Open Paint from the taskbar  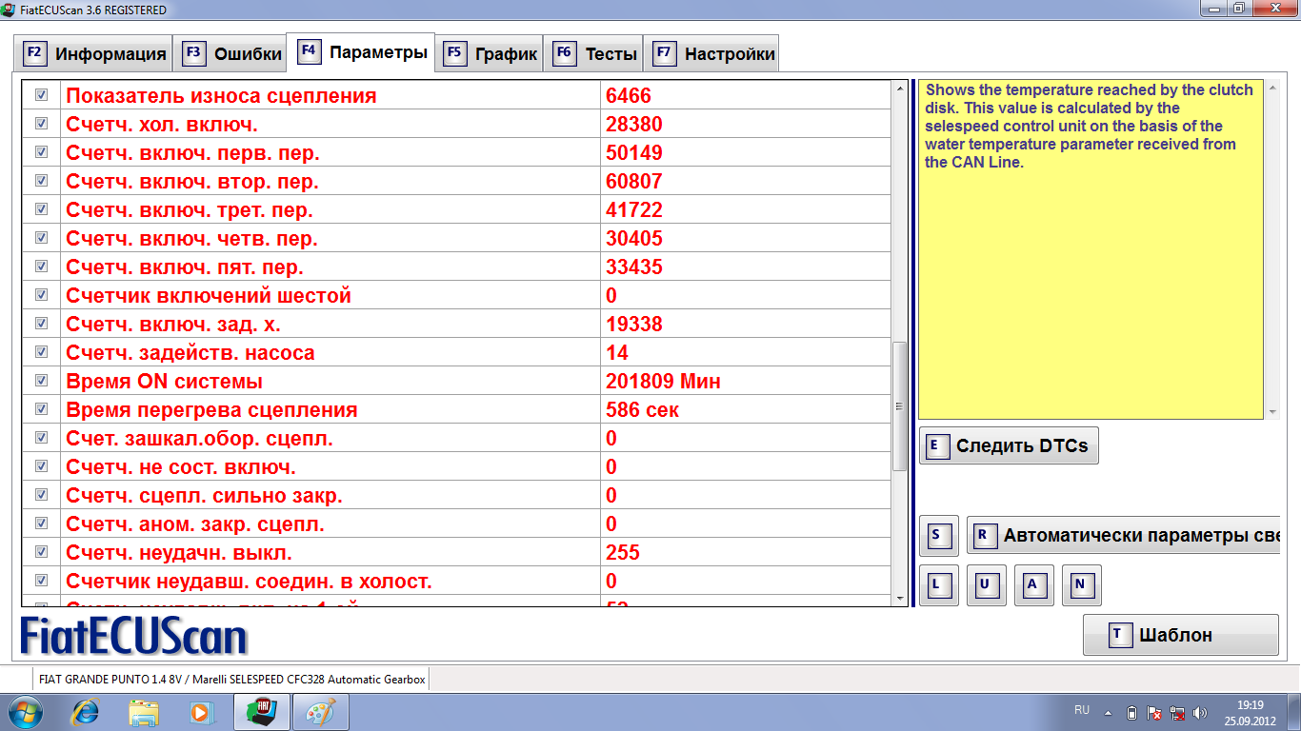click(x=320, y=711)
